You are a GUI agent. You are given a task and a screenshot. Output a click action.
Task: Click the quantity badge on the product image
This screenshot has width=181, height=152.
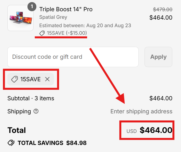point(32,7)
